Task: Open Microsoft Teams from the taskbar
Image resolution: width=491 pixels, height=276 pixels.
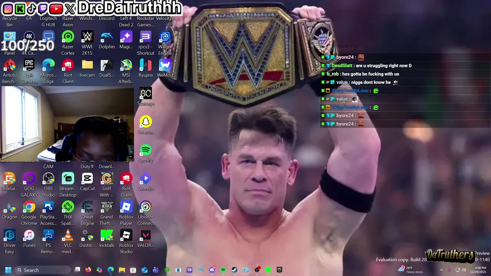Action: [x=155, y=270]
